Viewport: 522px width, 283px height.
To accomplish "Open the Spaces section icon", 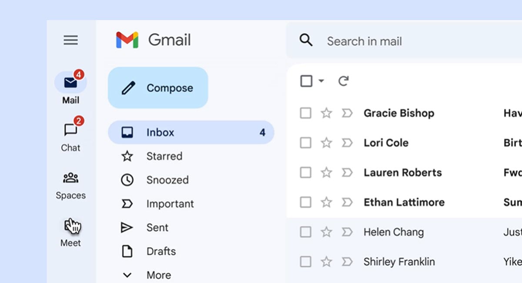I will tap(70, 178).
